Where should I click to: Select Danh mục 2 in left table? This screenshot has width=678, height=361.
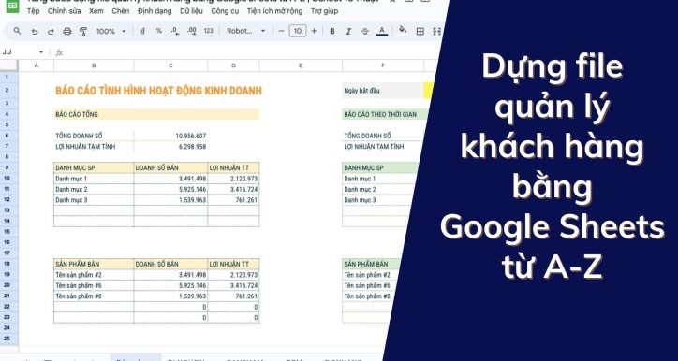94,189
